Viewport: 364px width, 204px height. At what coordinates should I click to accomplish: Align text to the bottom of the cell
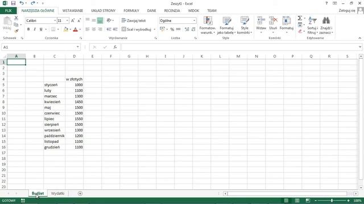[x=100, y=20]
